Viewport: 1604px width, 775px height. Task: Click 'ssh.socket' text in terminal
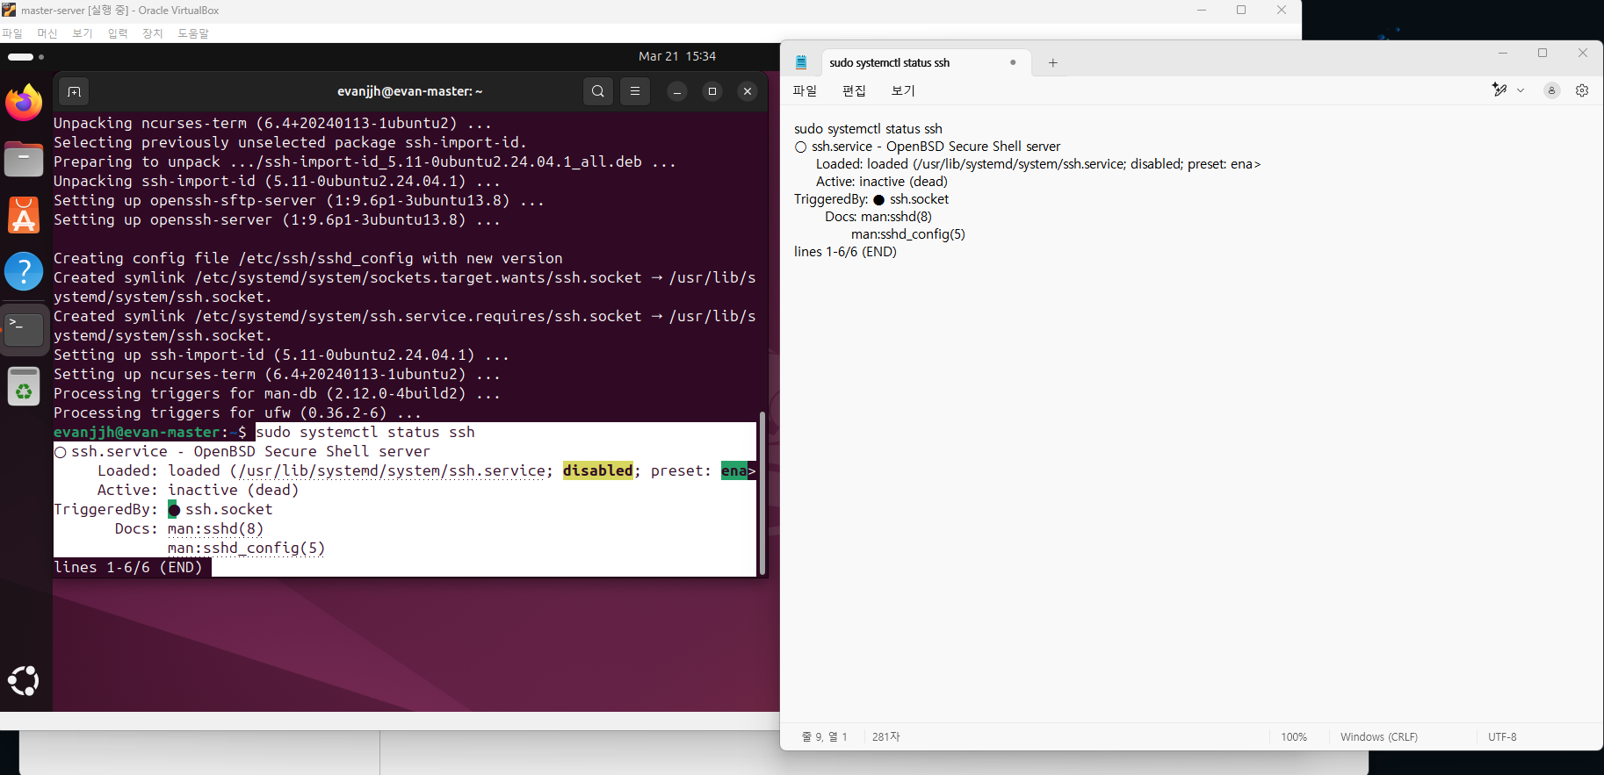click(x=229, y=509)
